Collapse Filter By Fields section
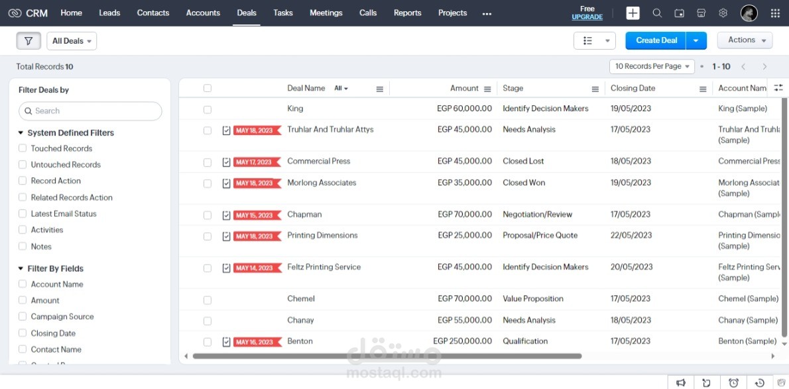This screenshot has width=789, height=389. pos(21,269)
